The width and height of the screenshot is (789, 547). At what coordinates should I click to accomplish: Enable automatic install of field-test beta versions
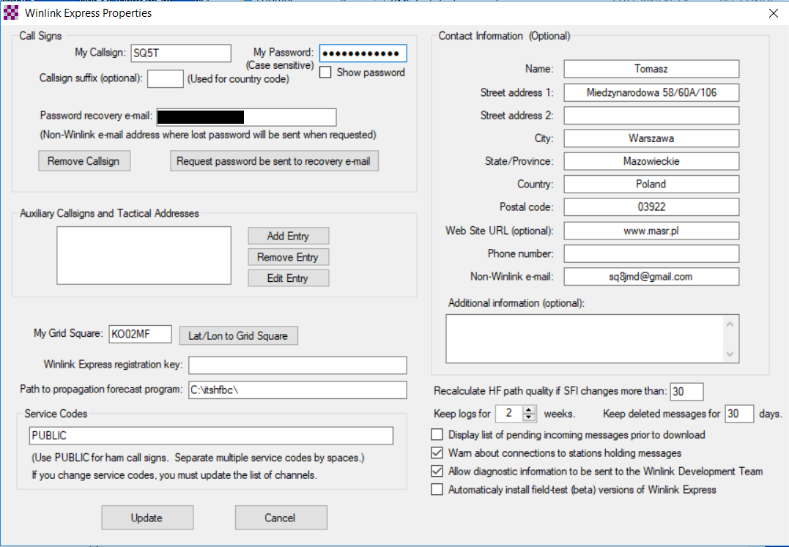pyautogui.click(x=437, y=489)
